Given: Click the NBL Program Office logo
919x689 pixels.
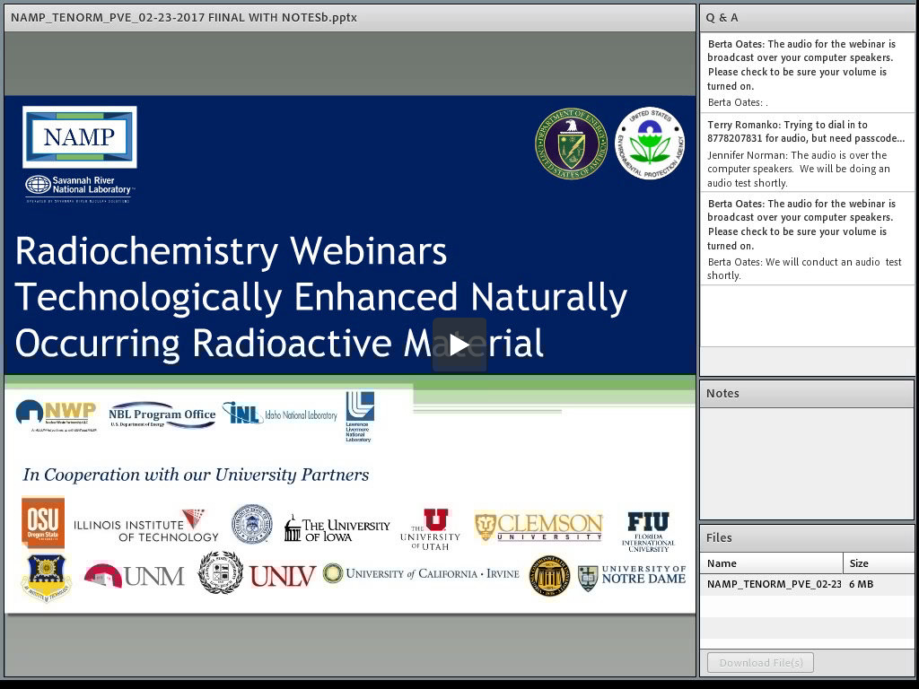Looking at the screenshot, I should tap(162, 414).
